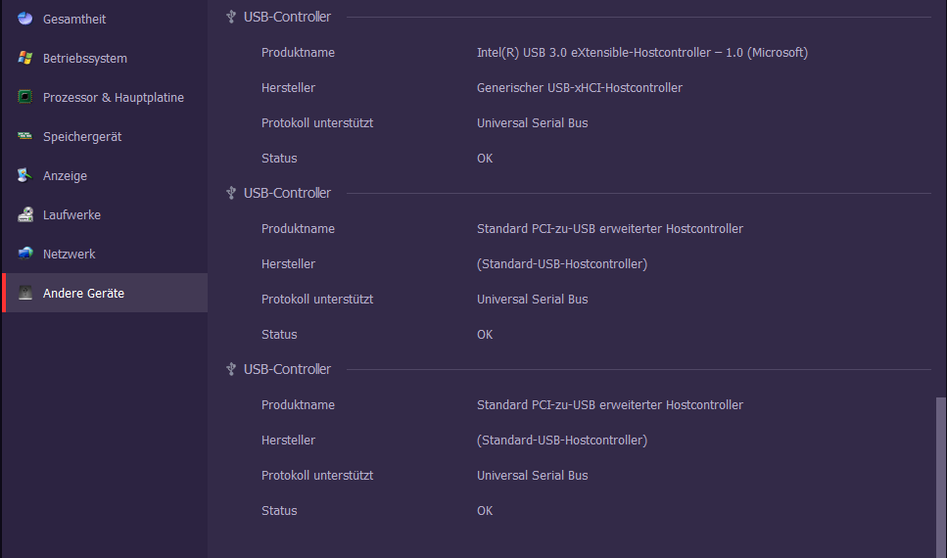Open Anzeige via its monitor icon

click(x=25, y=175)
